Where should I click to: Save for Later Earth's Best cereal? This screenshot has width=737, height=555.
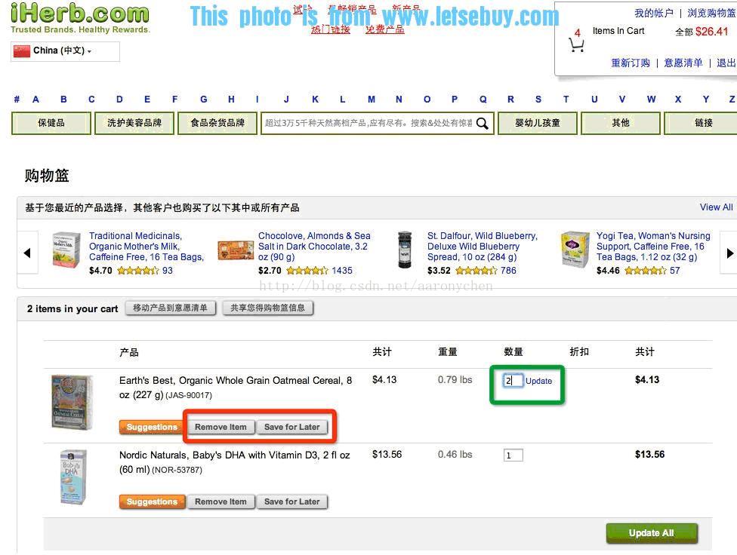click(x=292, y=427)
